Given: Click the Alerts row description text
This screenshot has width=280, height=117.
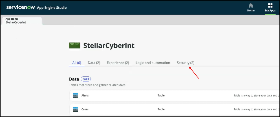Looking at the screenshot, I should pos(255,95).
